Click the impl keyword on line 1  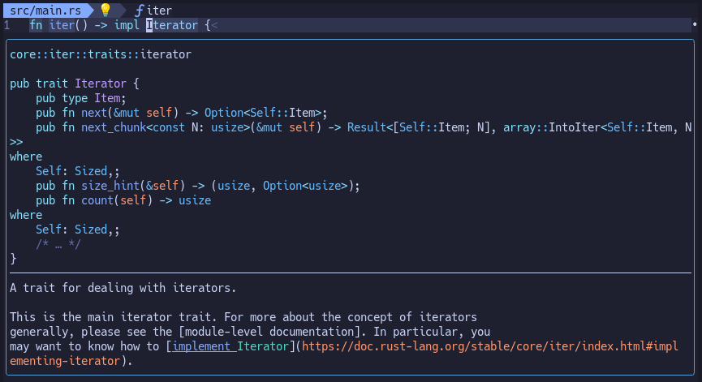[x=127, y=25]
